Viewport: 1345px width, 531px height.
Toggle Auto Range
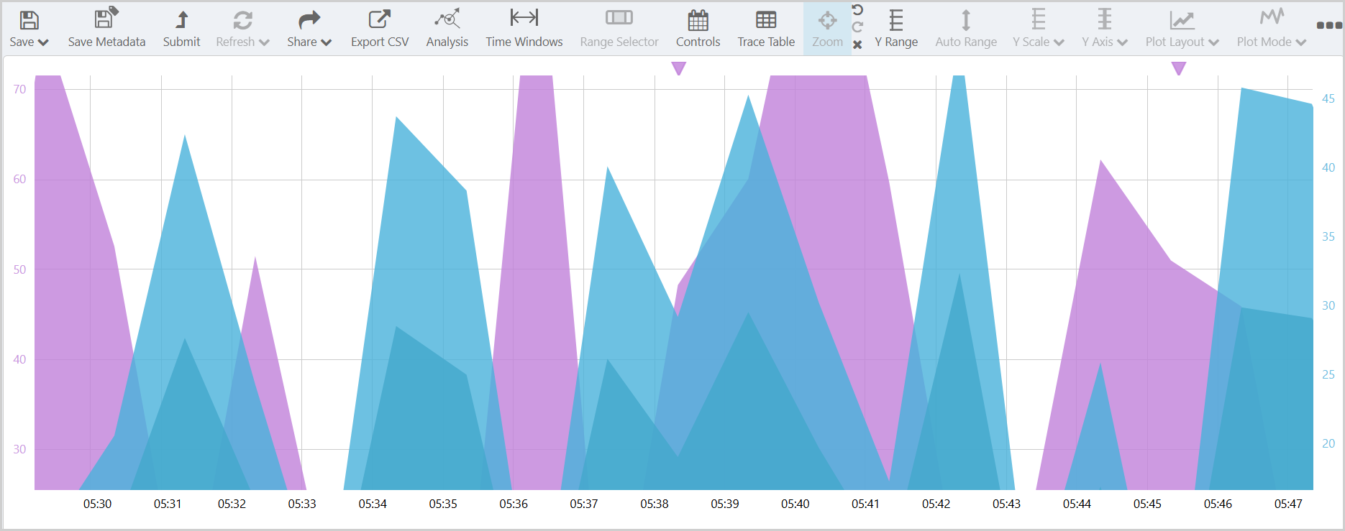click(965, 19)
